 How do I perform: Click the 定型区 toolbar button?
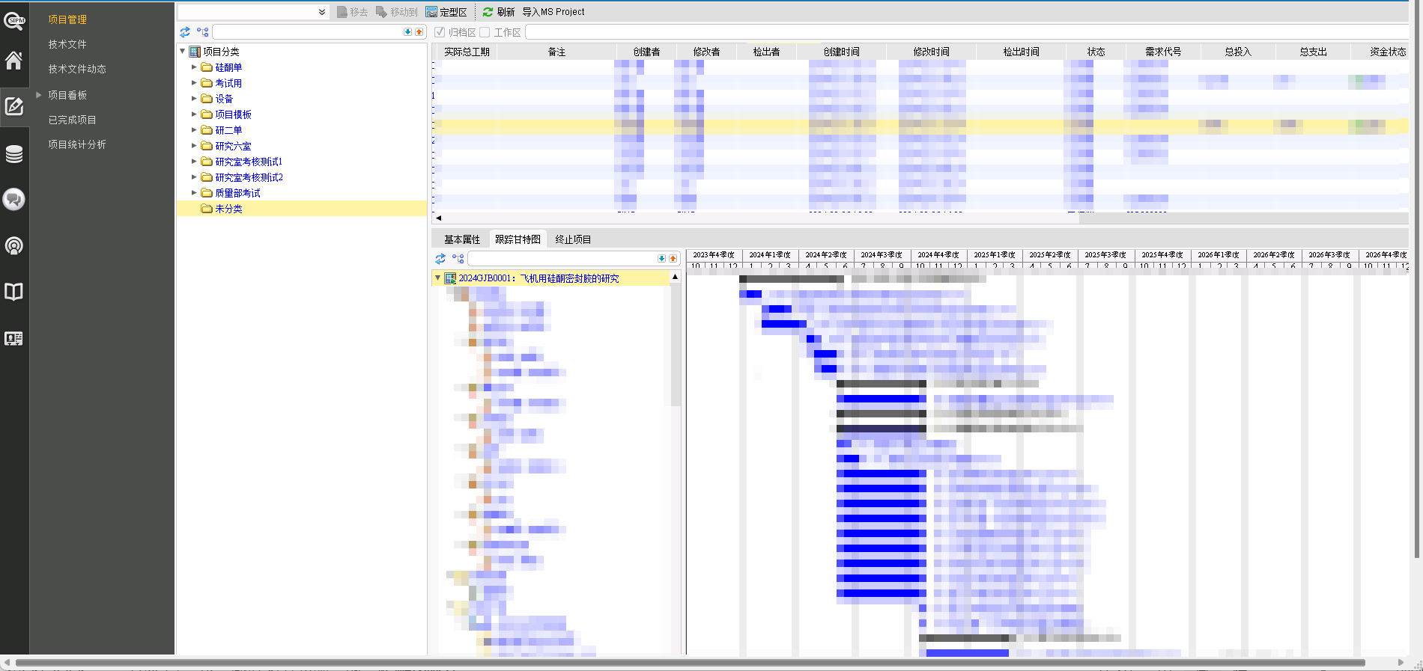[x=446, y=12]
